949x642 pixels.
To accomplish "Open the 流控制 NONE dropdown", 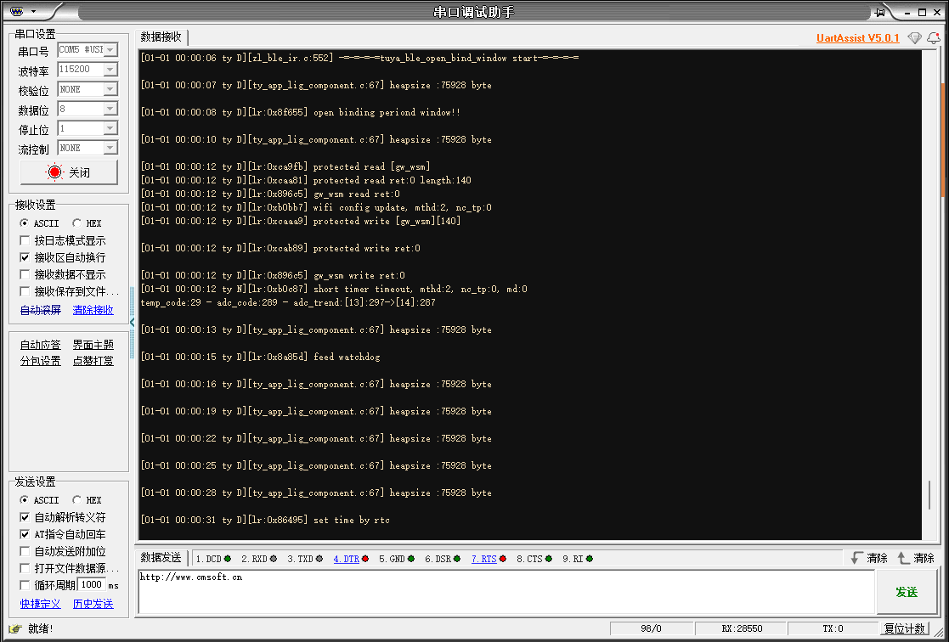I will coord(110,148).
